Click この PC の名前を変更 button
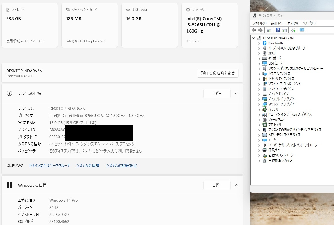 (217, 73)
